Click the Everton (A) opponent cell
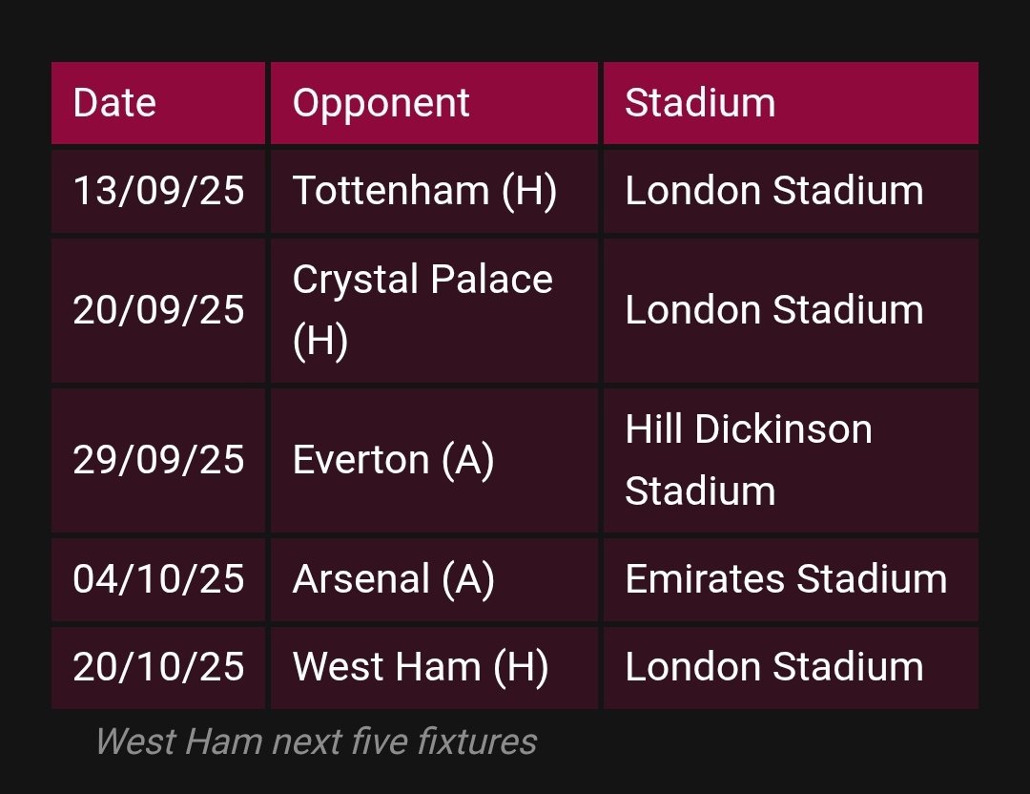Screen dimensions: 1030x794 click(393, 460)
